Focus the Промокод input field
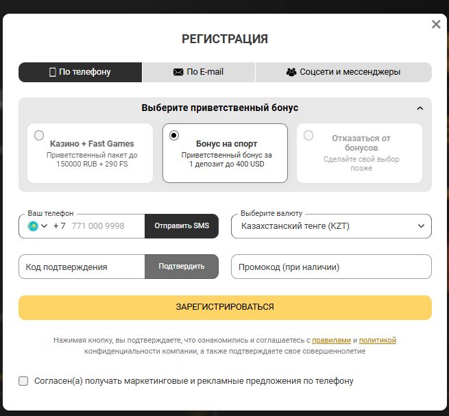The height and width of the screenshot is (416, 449). tap(331, 267)
